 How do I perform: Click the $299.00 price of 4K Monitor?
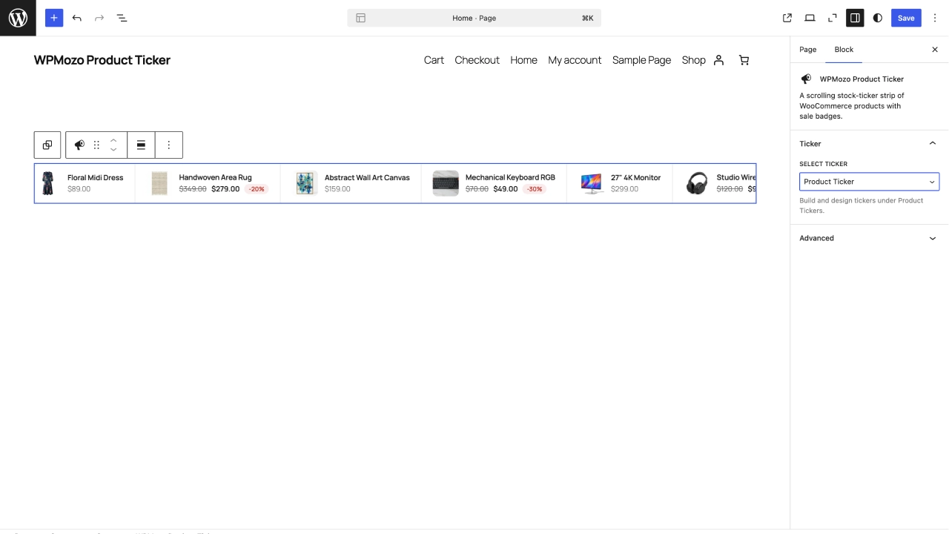click(624, 189)
